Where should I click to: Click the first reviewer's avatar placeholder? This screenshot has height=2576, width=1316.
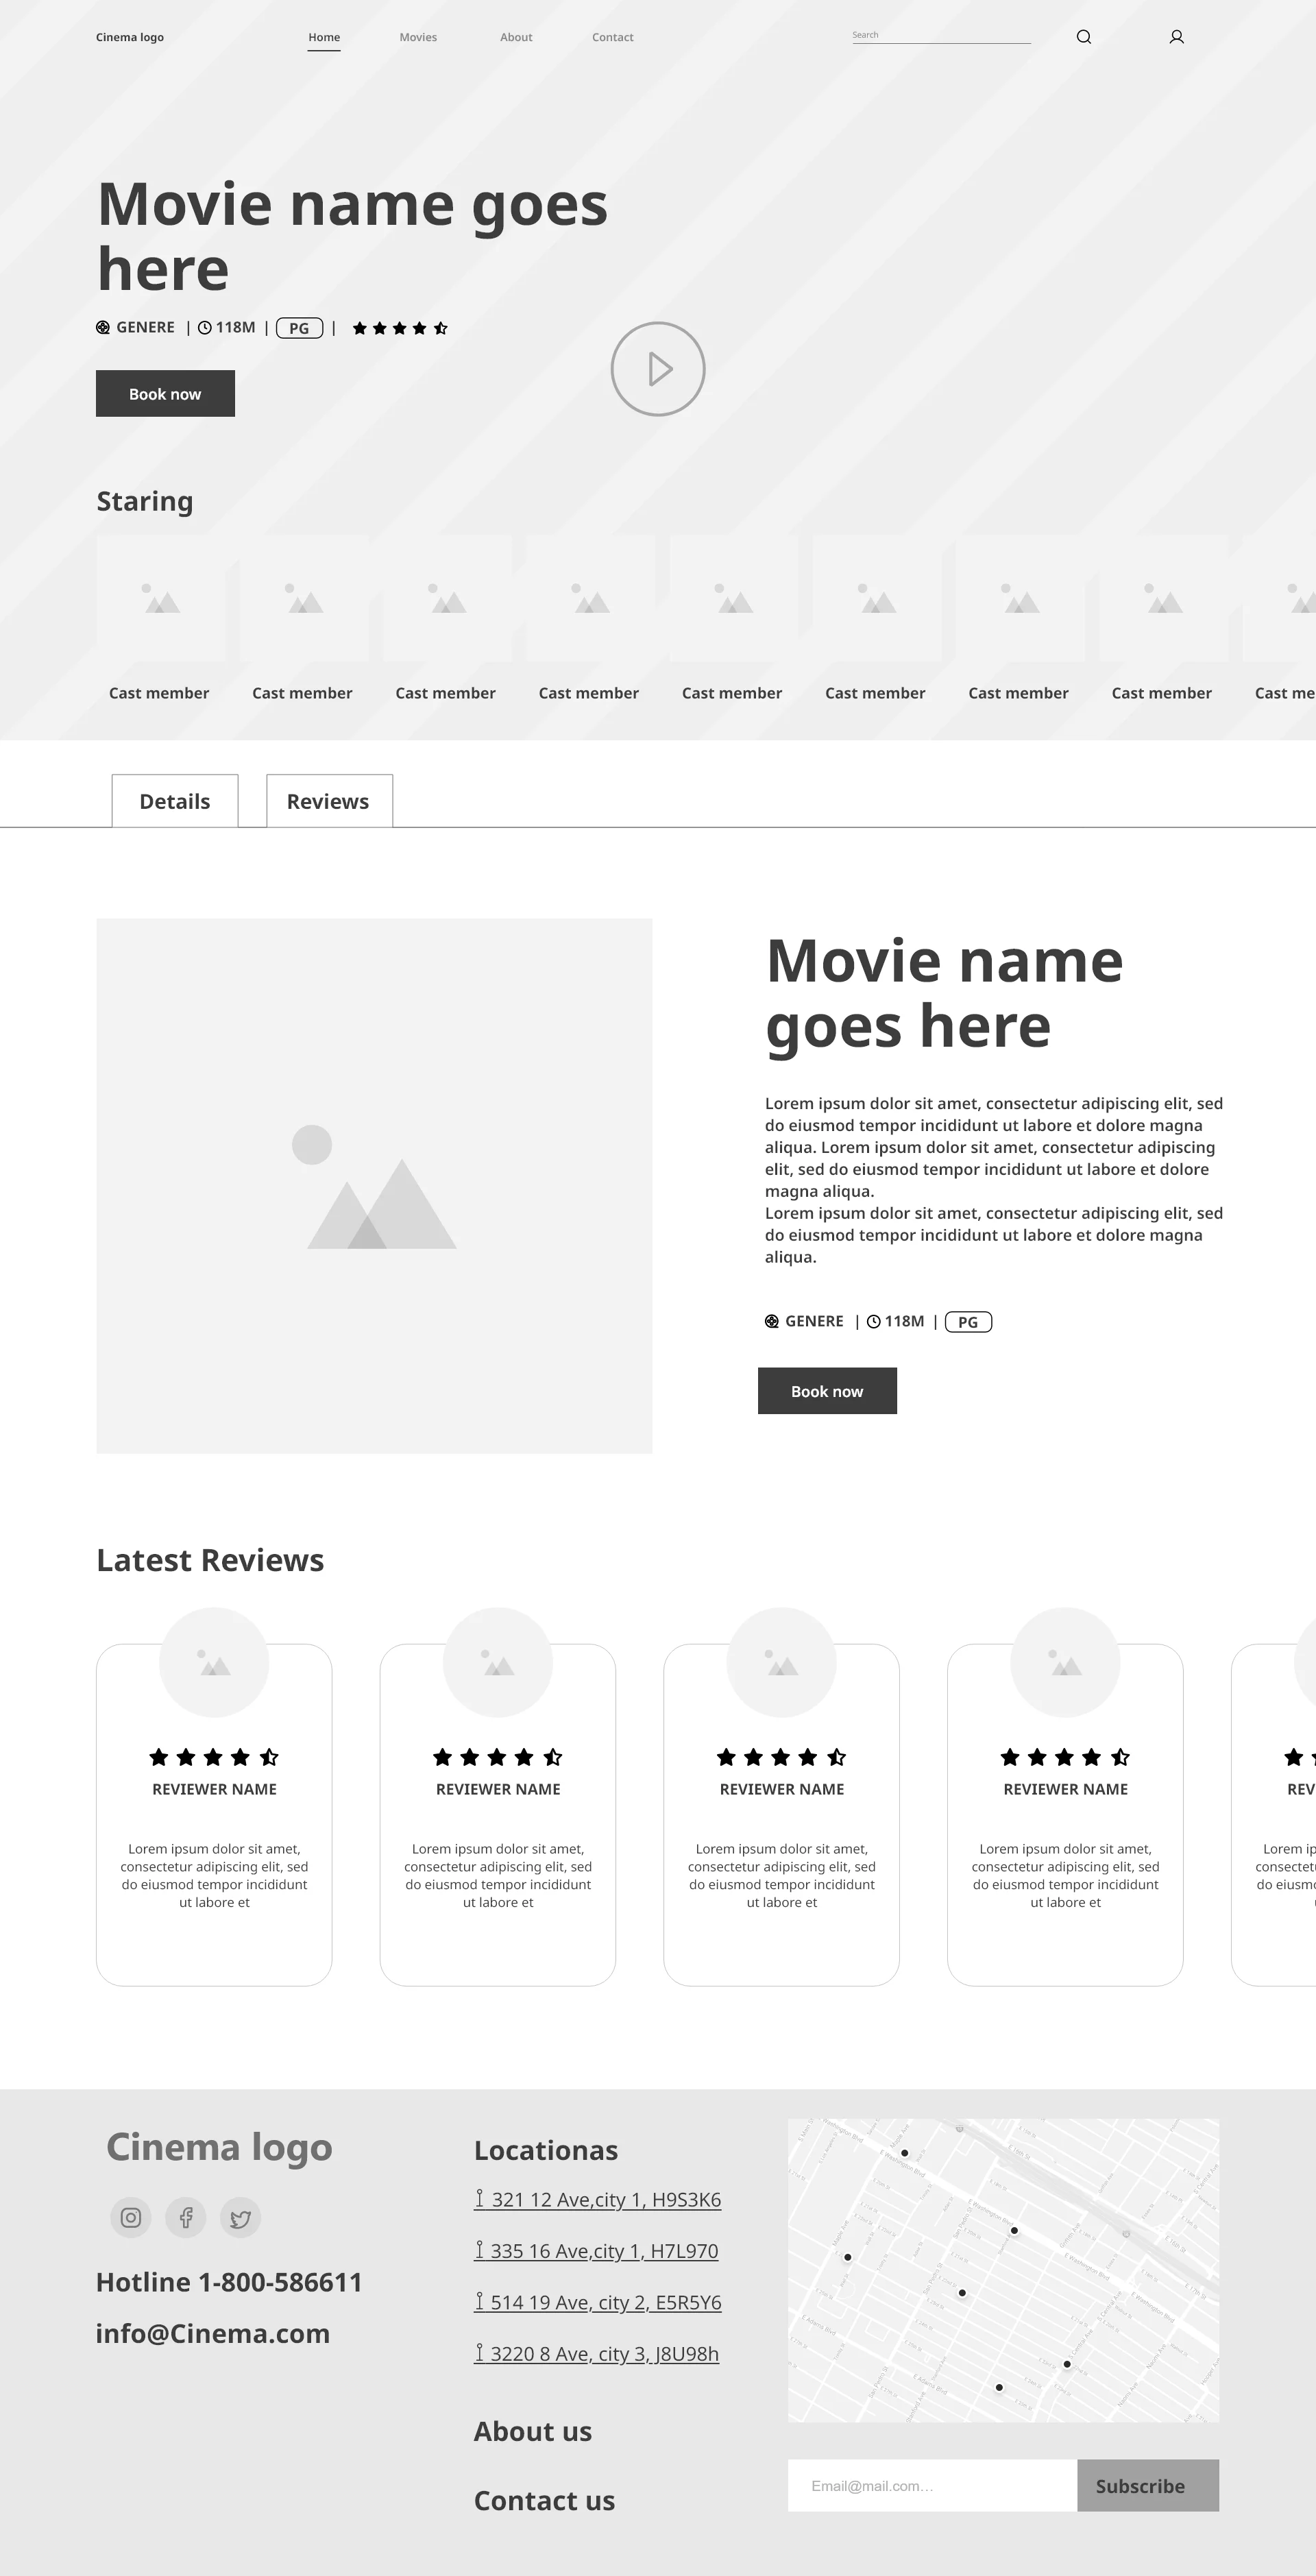click(x=214, y=1663)
